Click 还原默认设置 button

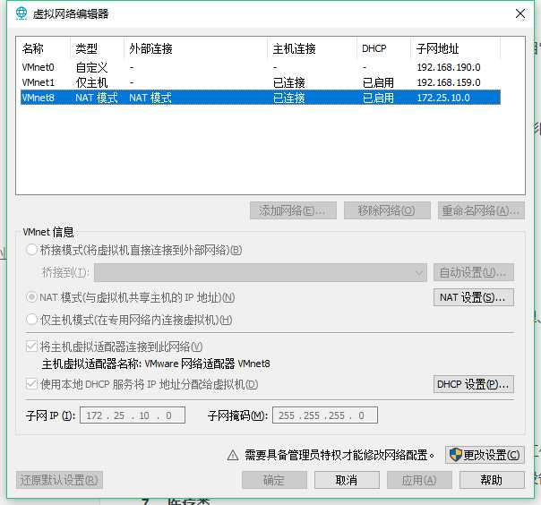(59, 480)
